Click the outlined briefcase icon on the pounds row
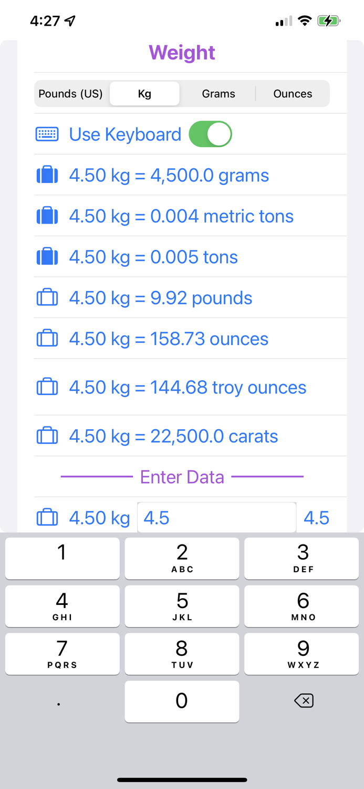 pos(47,297)
